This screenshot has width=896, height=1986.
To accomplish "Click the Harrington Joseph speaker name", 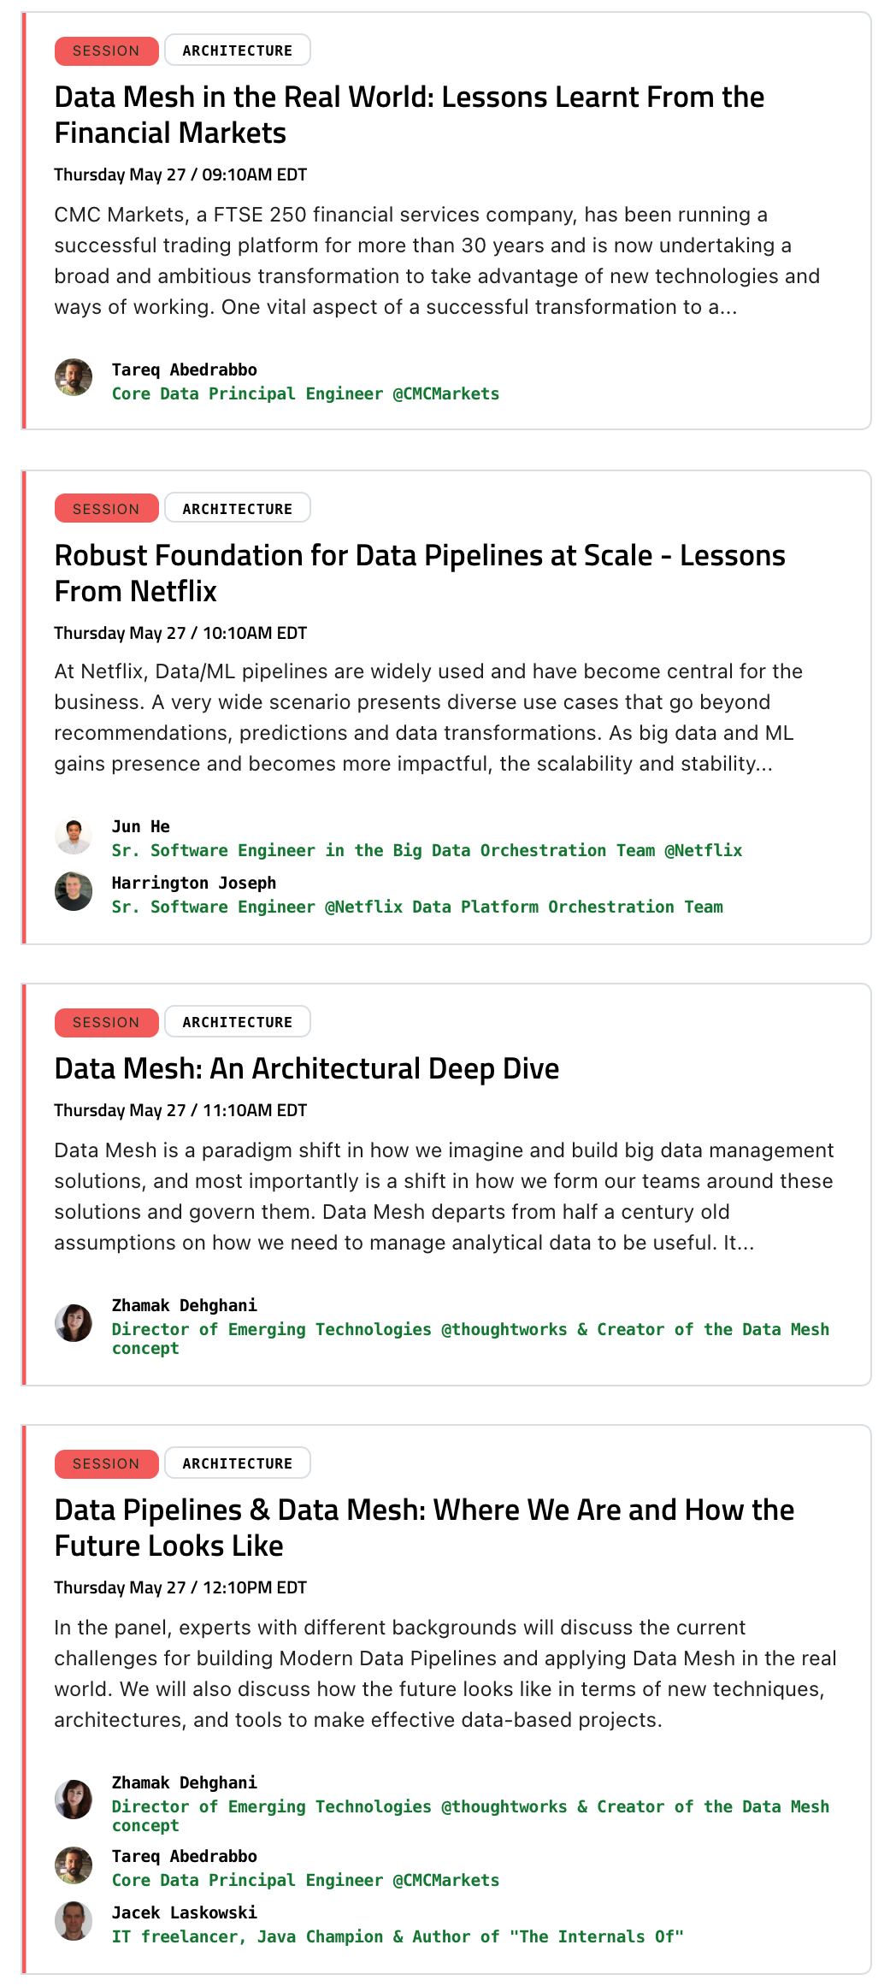I will coord(194,883).
